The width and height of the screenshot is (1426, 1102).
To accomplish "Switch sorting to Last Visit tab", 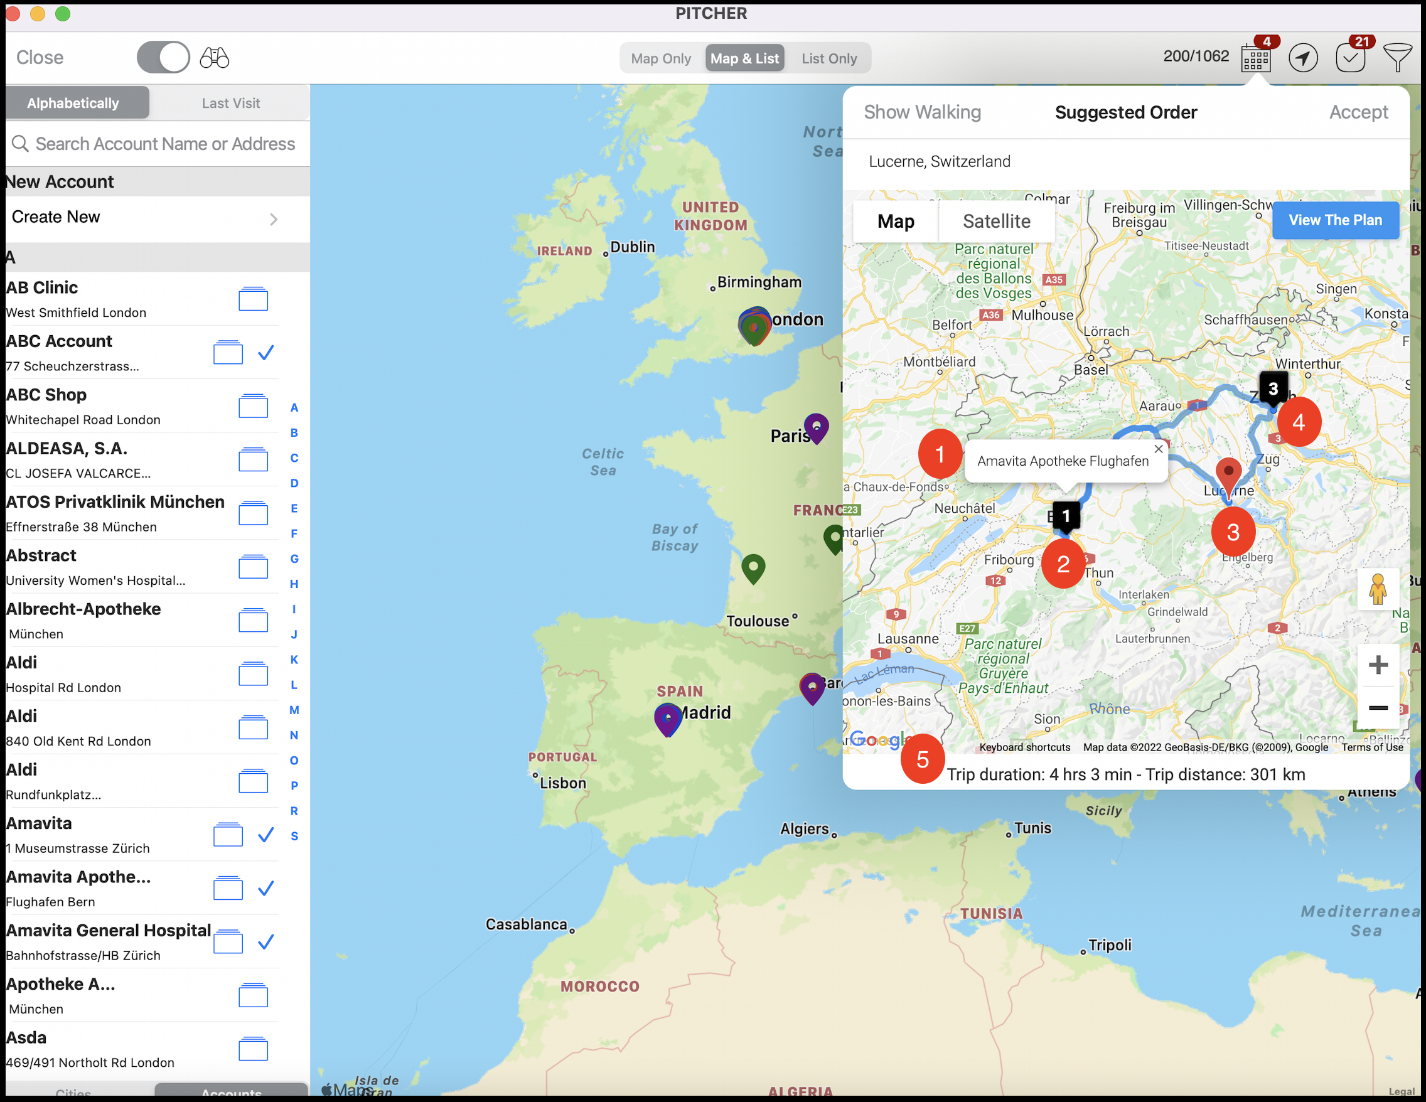I will point(230,102).
